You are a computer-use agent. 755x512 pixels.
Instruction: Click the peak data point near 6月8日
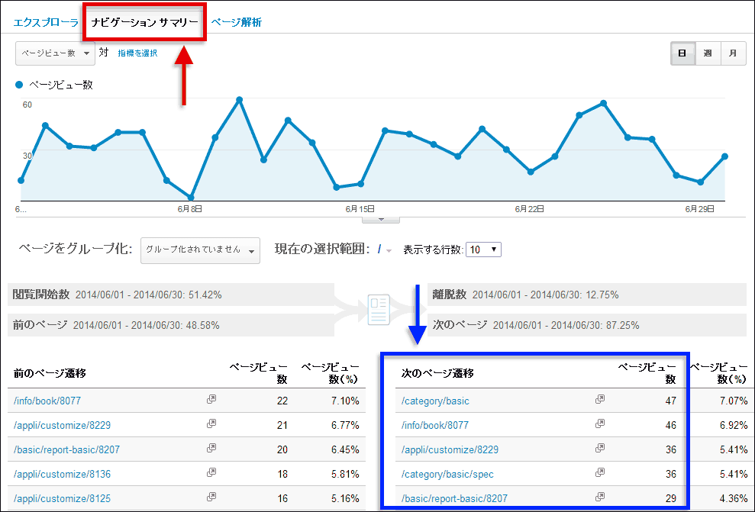point(239,100)
